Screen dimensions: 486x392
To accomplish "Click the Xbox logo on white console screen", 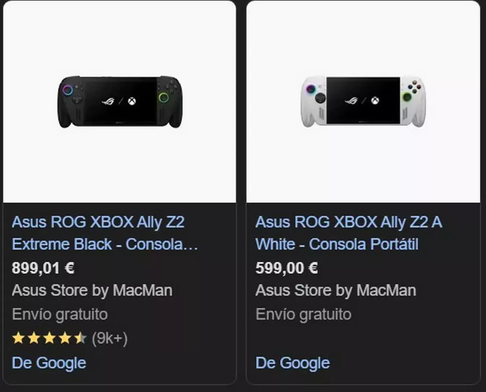I will pos(375,101).
